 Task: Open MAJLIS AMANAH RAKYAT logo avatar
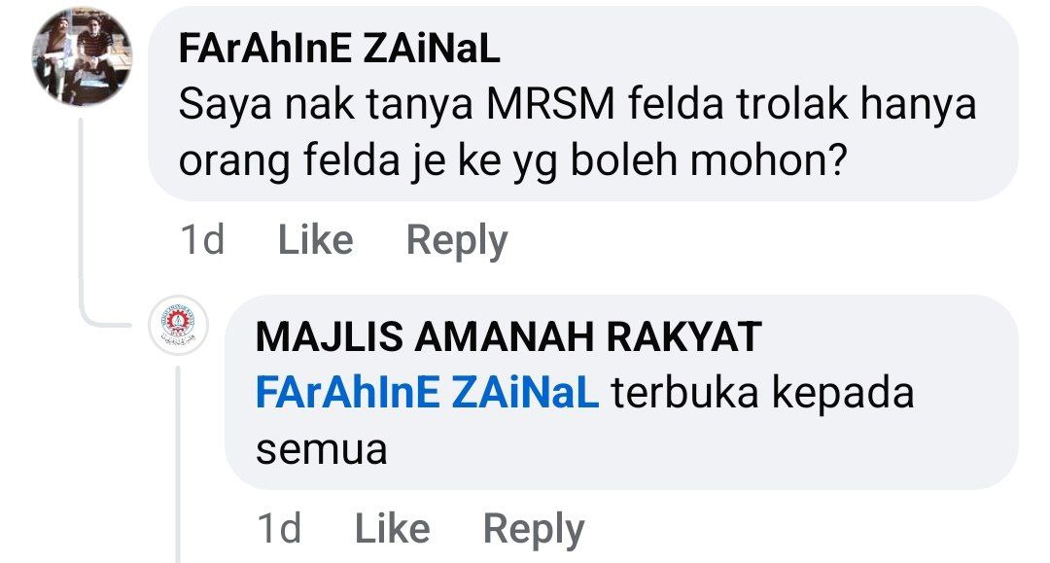(x=178, y=325)
